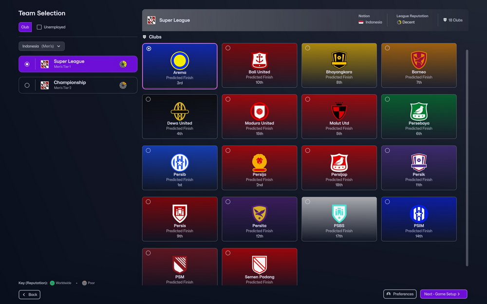Image resolution: width=487 pixels, height=304 pixels.
Task: Click the Persib club badge
Action: [180, 162]
